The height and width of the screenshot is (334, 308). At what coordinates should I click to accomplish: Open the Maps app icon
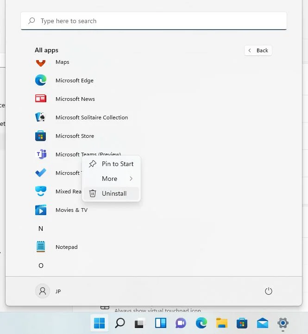point(41,63)
